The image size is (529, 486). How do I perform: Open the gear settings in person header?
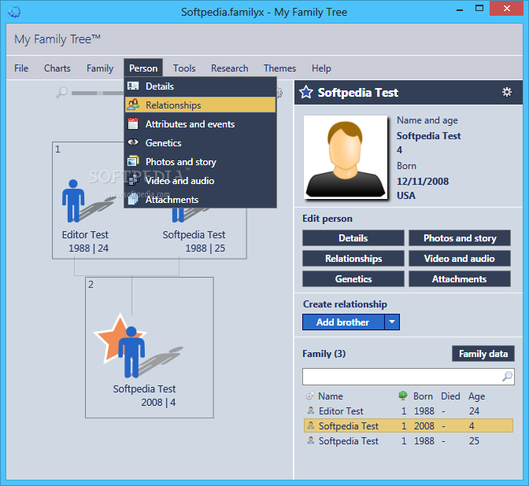507,92
